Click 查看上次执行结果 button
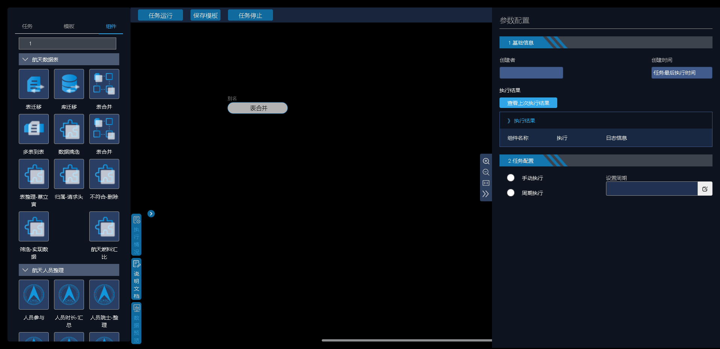Screen dimensions: 720x349 pyautogui.click(x=528, y=103)
